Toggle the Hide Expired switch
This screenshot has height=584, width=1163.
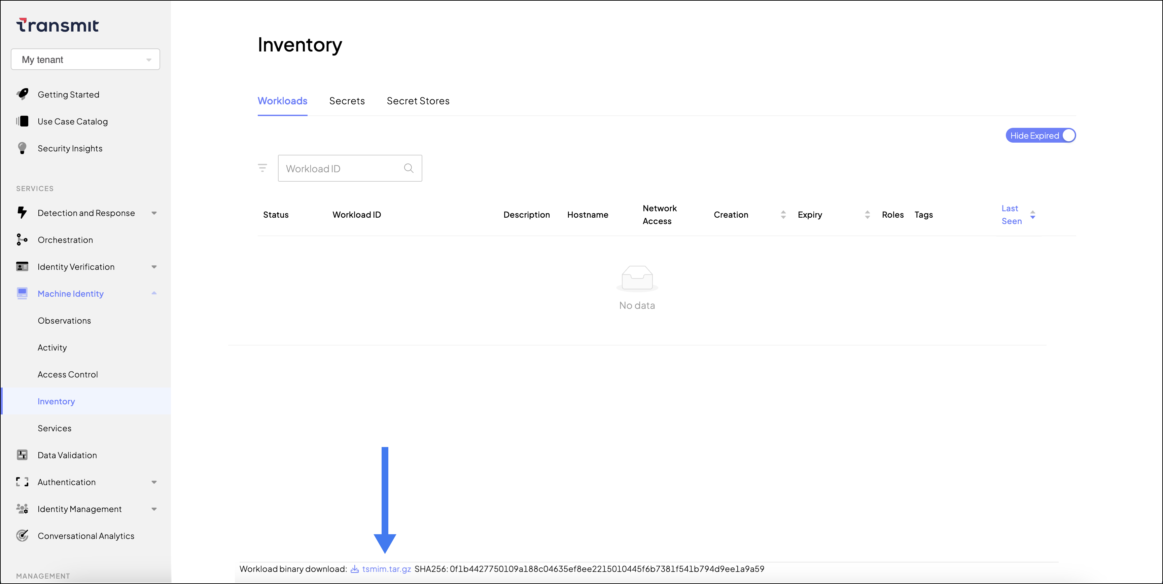click(1040, 135)
